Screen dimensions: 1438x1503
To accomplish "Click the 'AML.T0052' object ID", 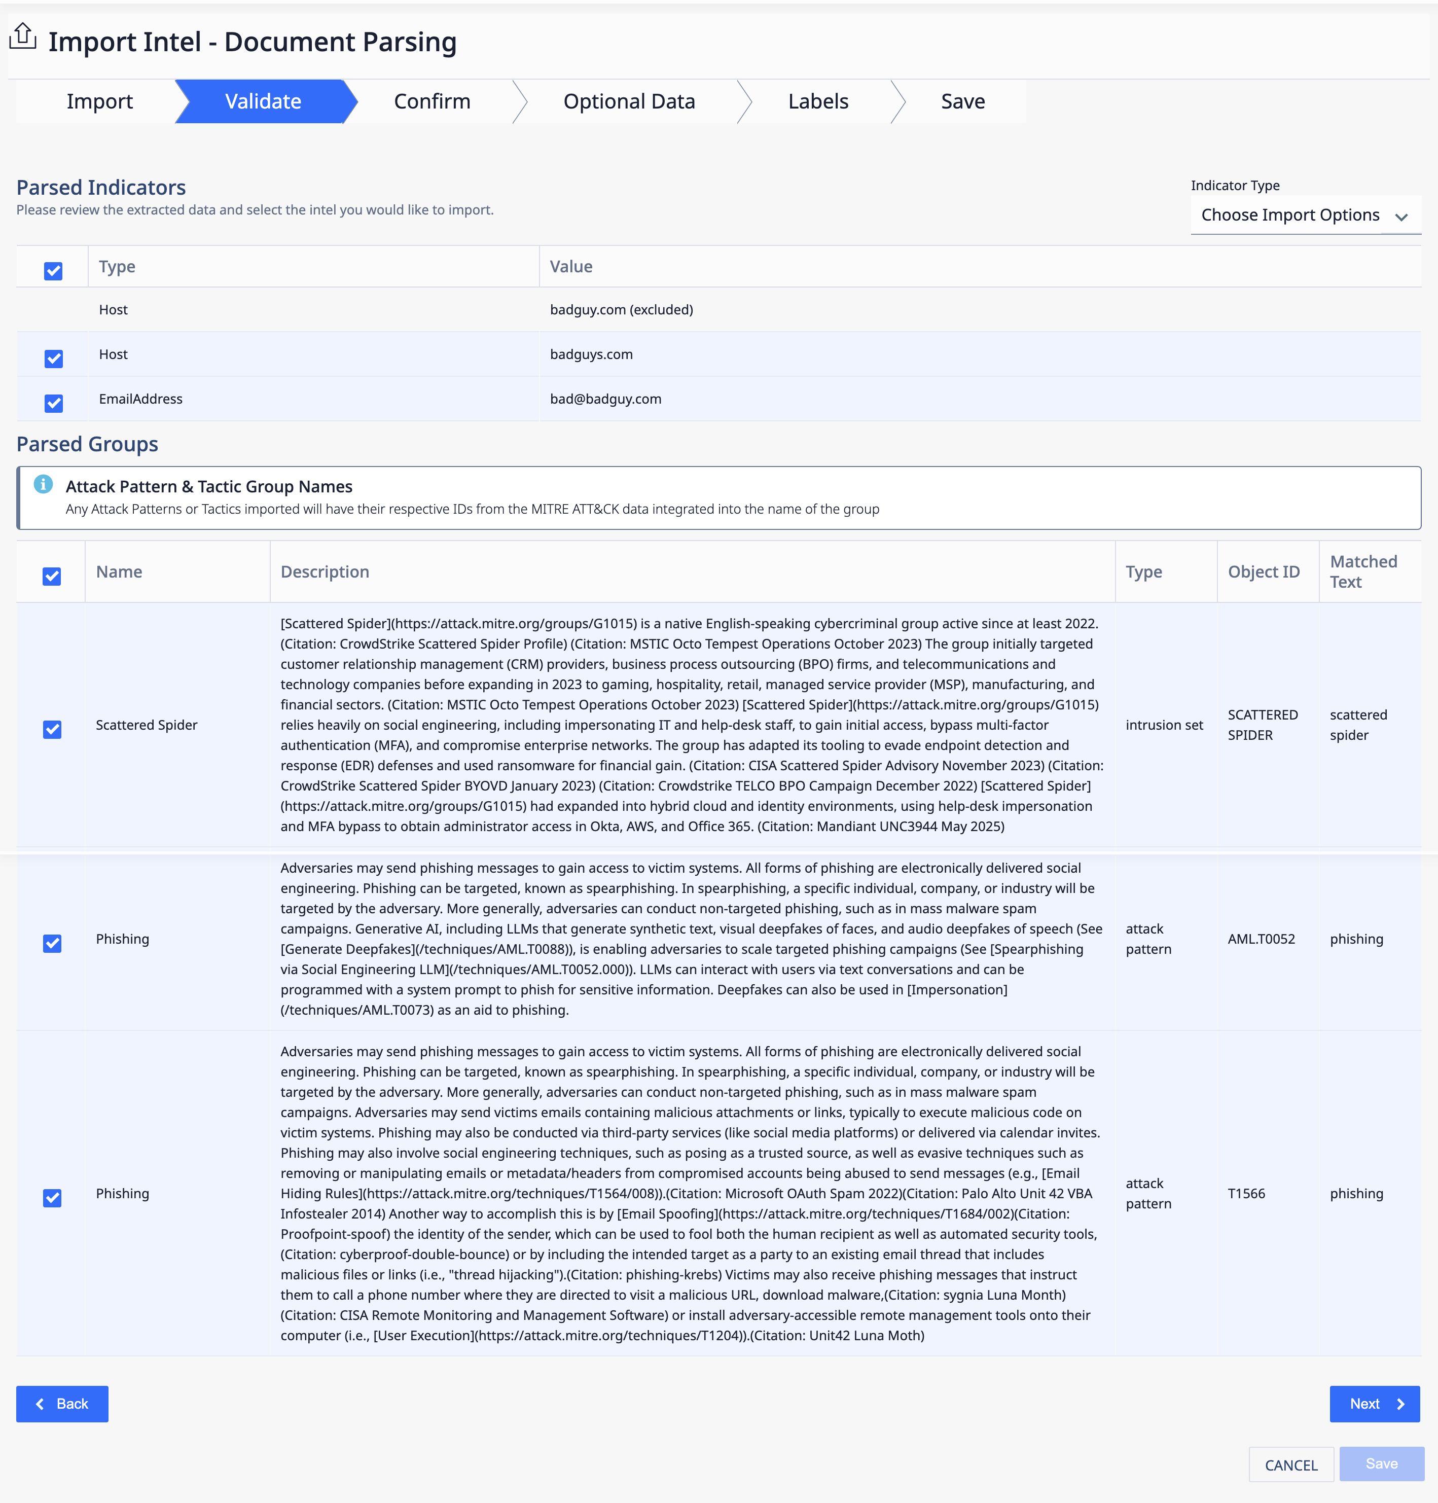I will click(1261, 939).
